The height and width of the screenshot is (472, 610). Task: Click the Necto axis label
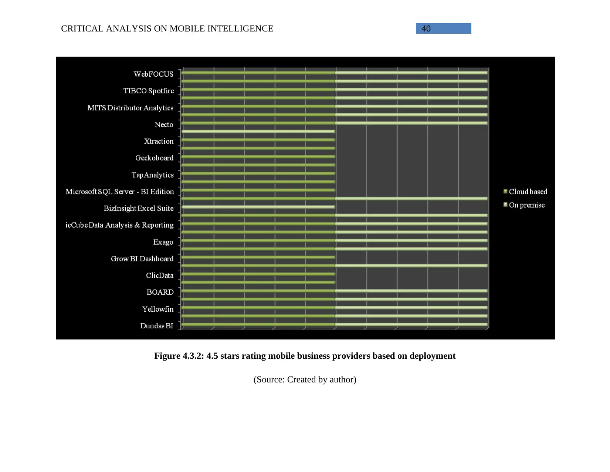164,124
